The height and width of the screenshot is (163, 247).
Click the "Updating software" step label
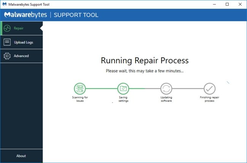coord(166,99)
